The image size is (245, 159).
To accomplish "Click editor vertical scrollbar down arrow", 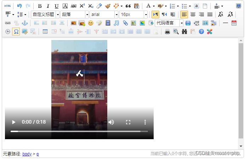I will [241, 146].
